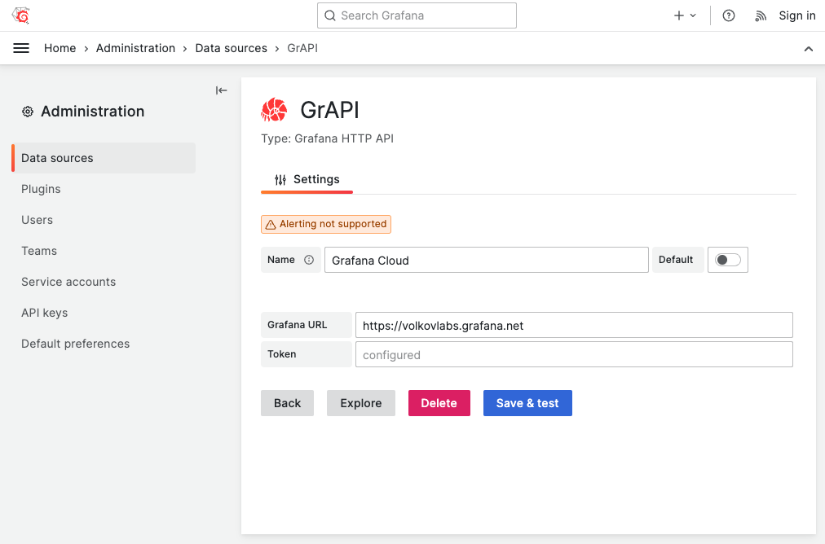Toggle the hamburger navigation menu
This screenshot has width=825, height=544.
point(21,48)
